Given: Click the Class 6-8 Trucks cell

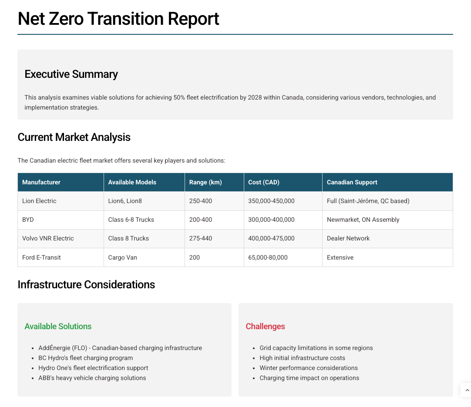Looking at the screenshot, I should 144,220.
